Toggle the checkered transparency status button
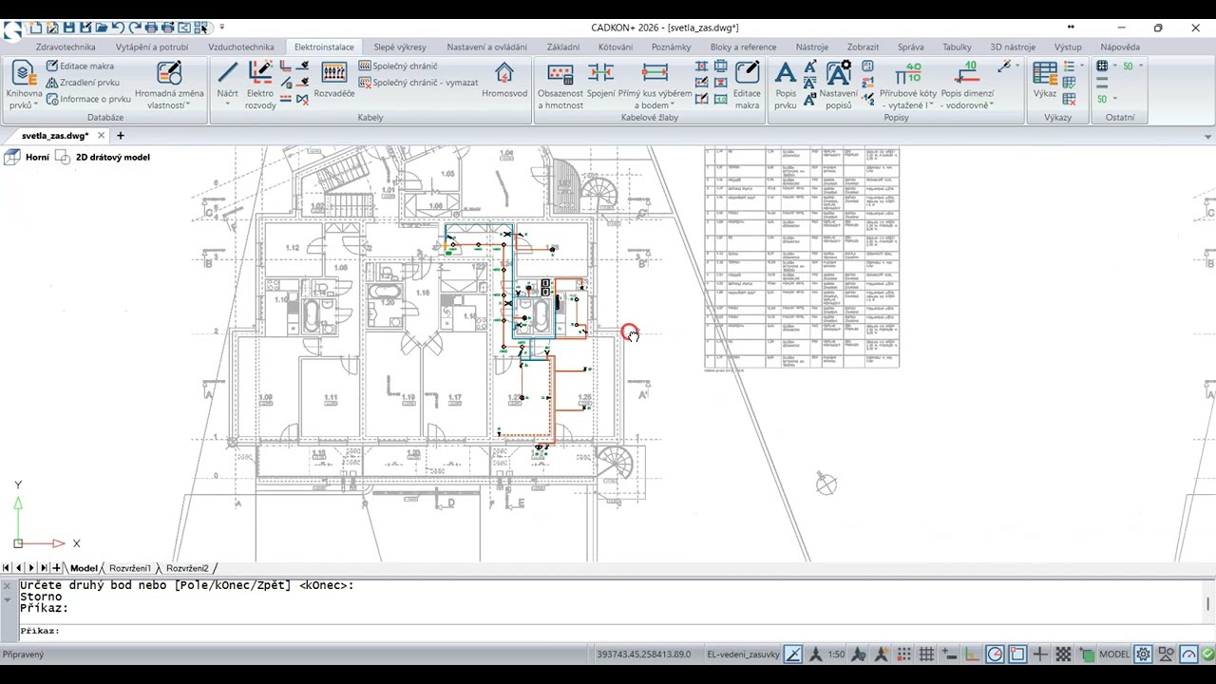1216x684 pixels. pos(1063,654)
